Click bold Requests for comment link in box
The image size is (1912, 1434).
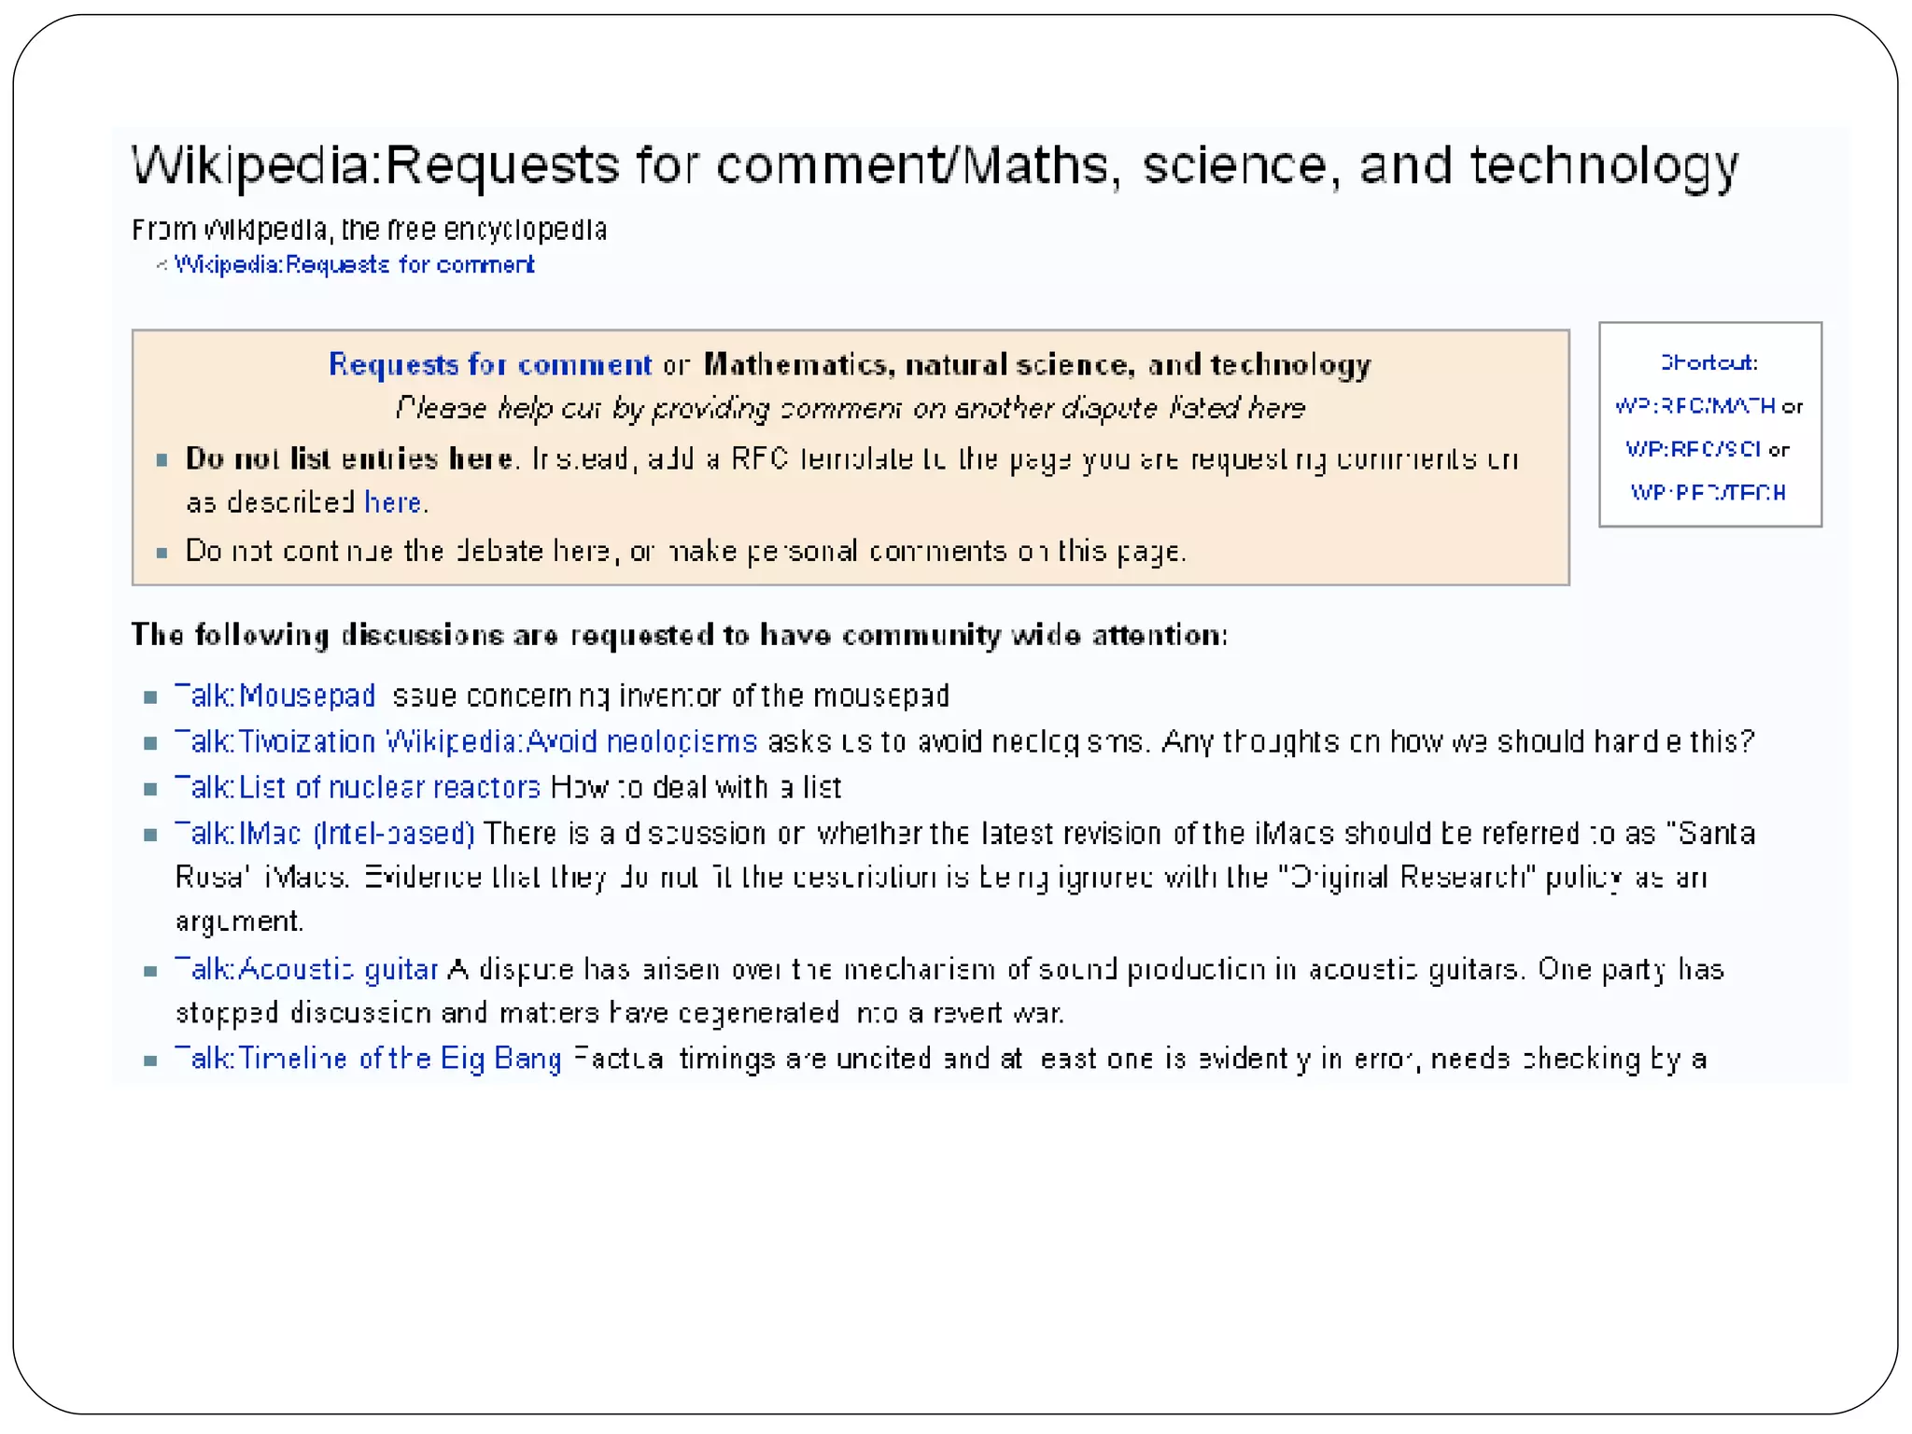point(490,364)
